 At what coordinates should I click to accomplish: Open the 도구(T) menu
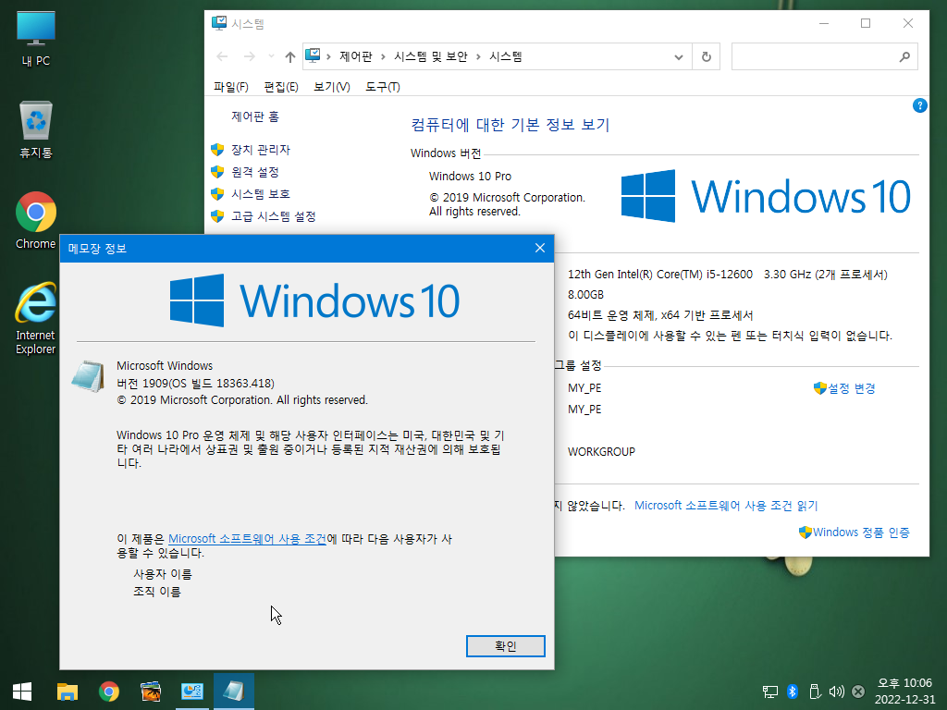pos(383,87)
